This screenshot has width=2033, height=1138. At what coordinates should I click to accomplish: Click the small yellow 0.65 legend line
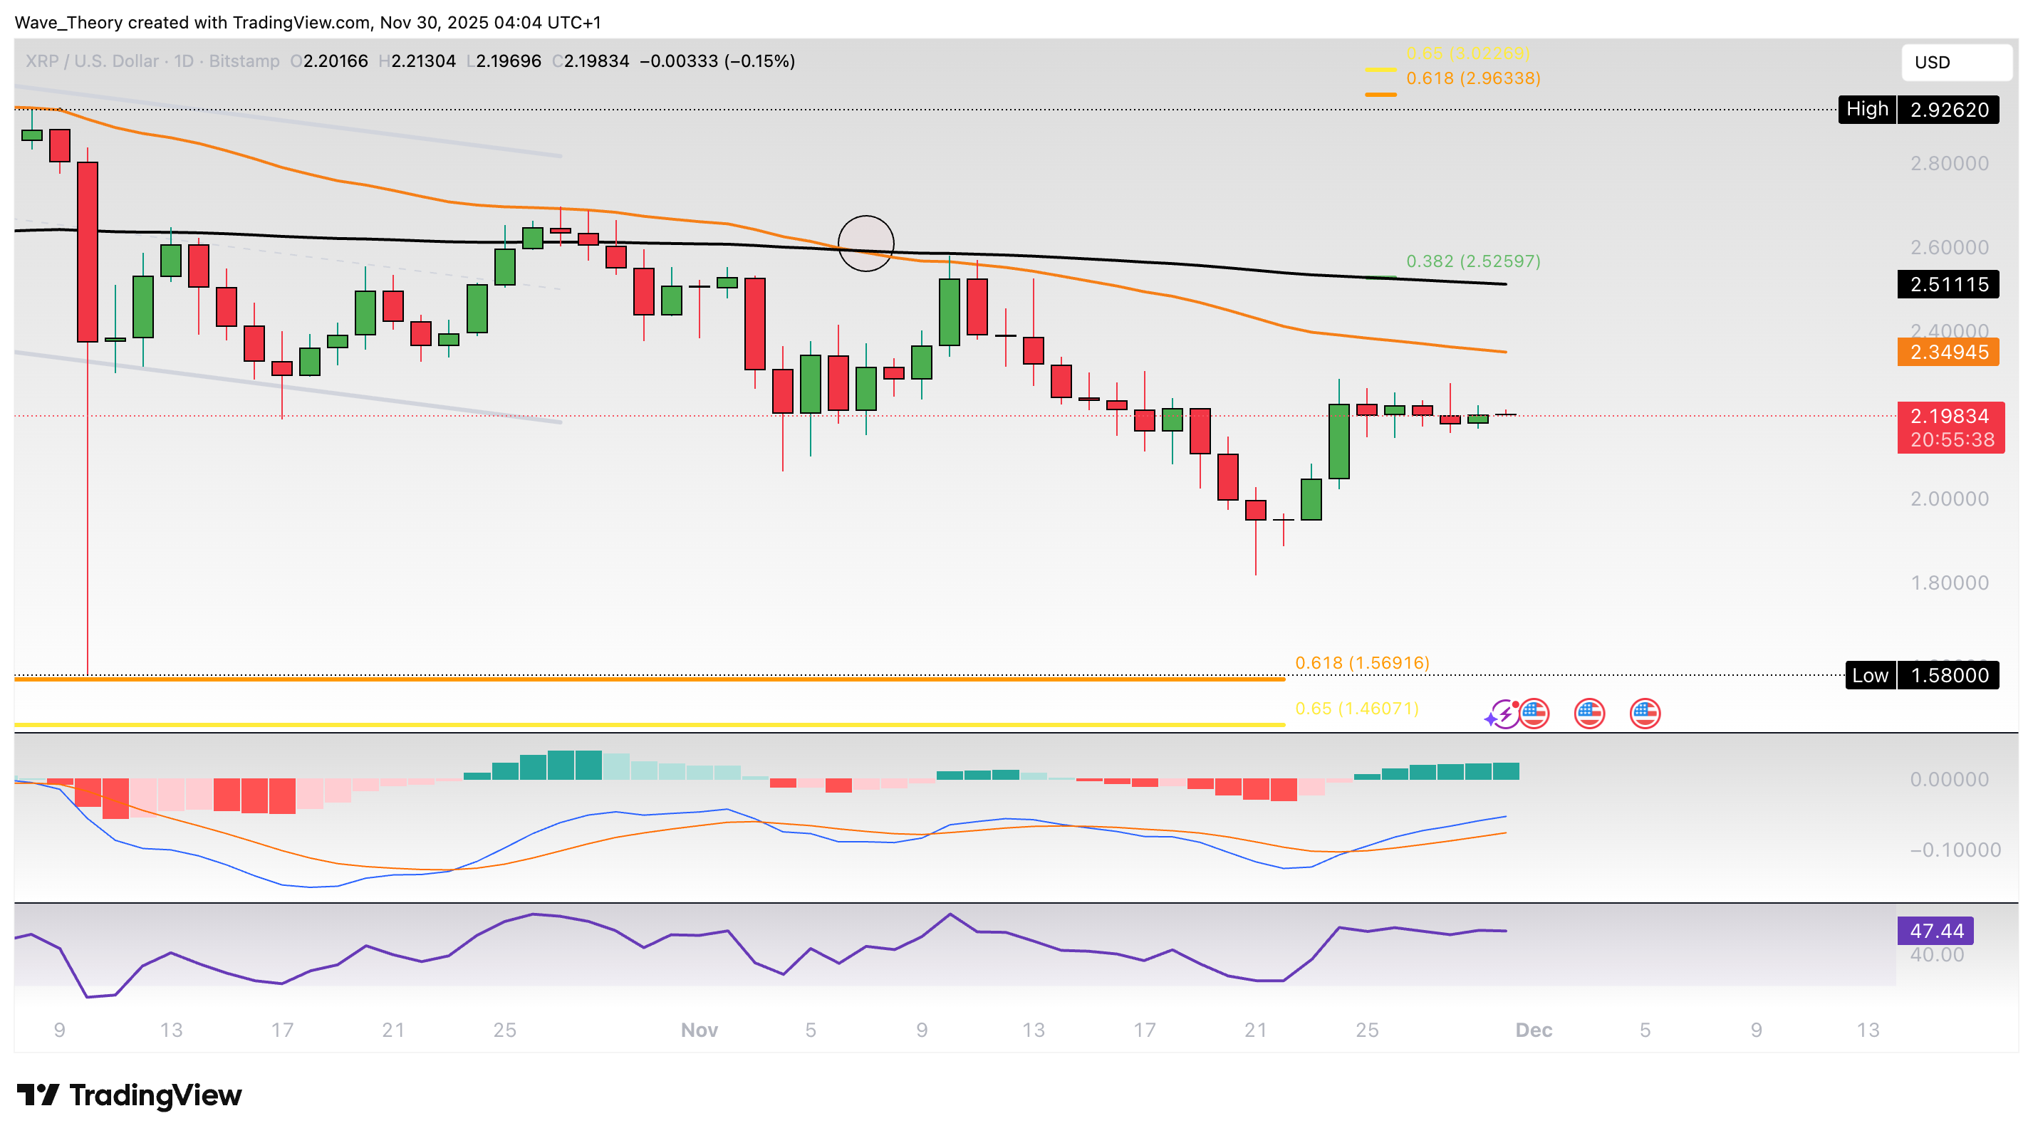coord(1381,70)
